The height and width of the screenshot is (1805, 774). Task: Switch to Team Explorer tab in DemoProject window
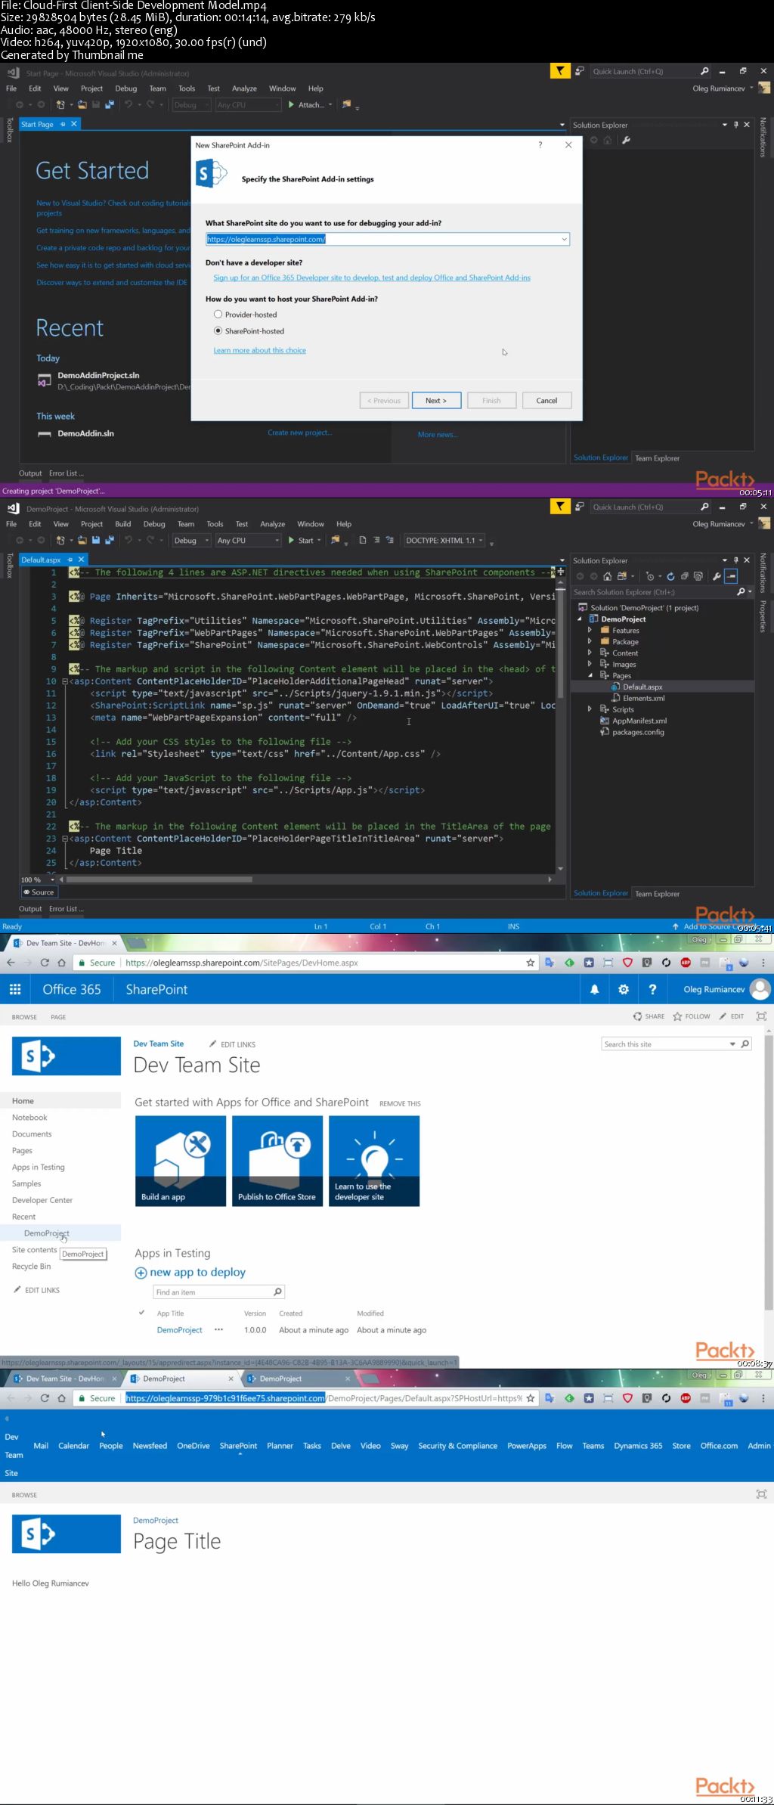[657, 894]
